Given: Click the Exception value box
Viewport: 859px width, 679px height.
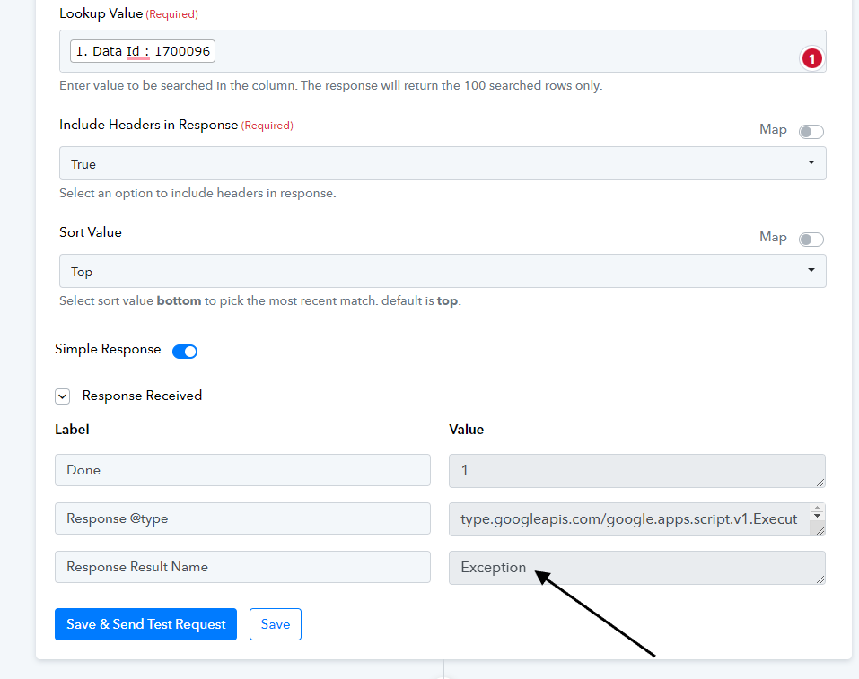Looking at the screenshot, I should click(x=637, y=567).
